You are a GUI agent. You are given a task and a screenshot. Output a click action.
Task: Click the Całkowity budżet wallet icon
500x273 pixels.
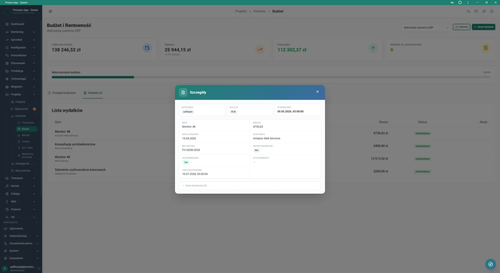coord(147,48)
